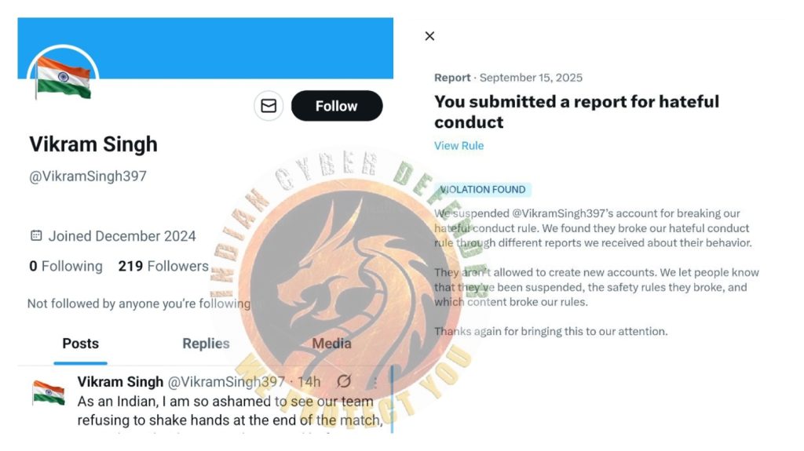
Task: Click the View Rule link
Action: [459, 146]
